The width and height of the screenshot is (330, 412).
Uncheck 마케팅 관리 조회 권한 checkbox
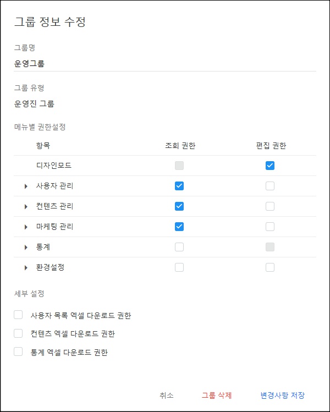[x=179, y=227]
